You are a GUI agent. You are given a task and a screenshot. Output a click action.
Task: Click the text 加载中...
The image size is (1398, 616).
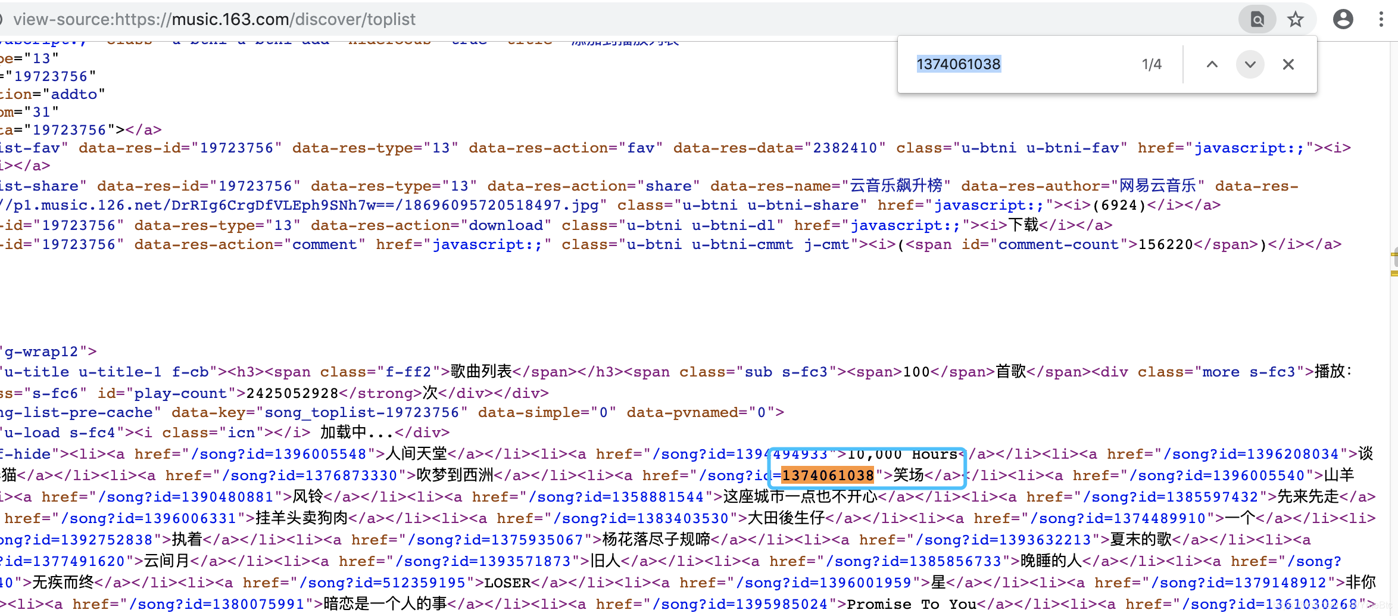(344, 433)
